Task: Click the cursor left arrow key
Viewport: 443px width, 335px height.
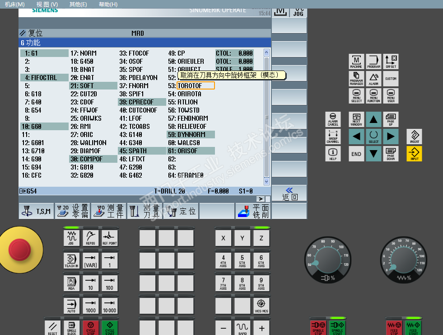Action: 356,137
